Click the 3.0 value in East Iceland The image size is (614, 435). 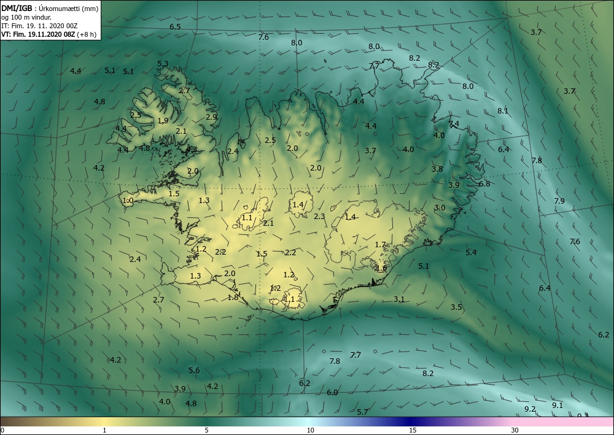[440, 208]
